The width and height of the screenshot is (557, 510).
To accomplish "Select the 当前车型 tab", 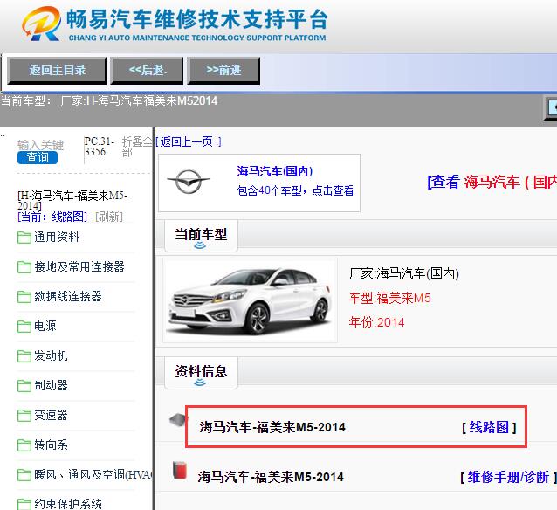I will coord(201,235).
